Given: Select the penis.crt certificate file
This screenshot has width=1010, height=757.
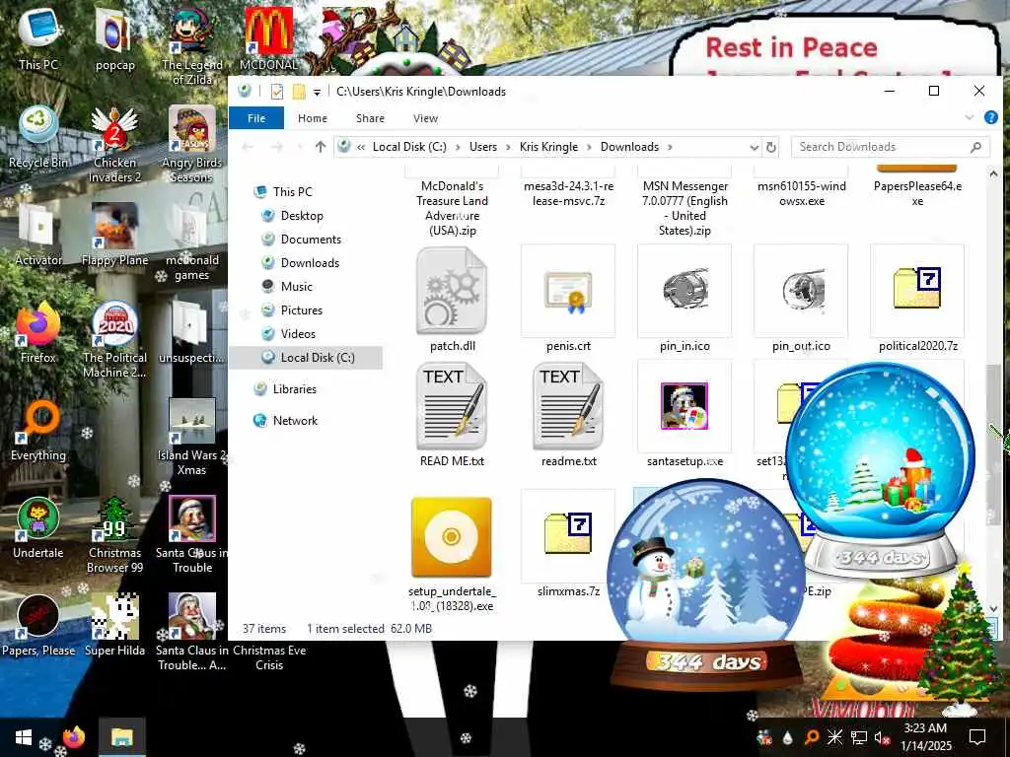Looking at the screenshot, I should coord(568,300).
